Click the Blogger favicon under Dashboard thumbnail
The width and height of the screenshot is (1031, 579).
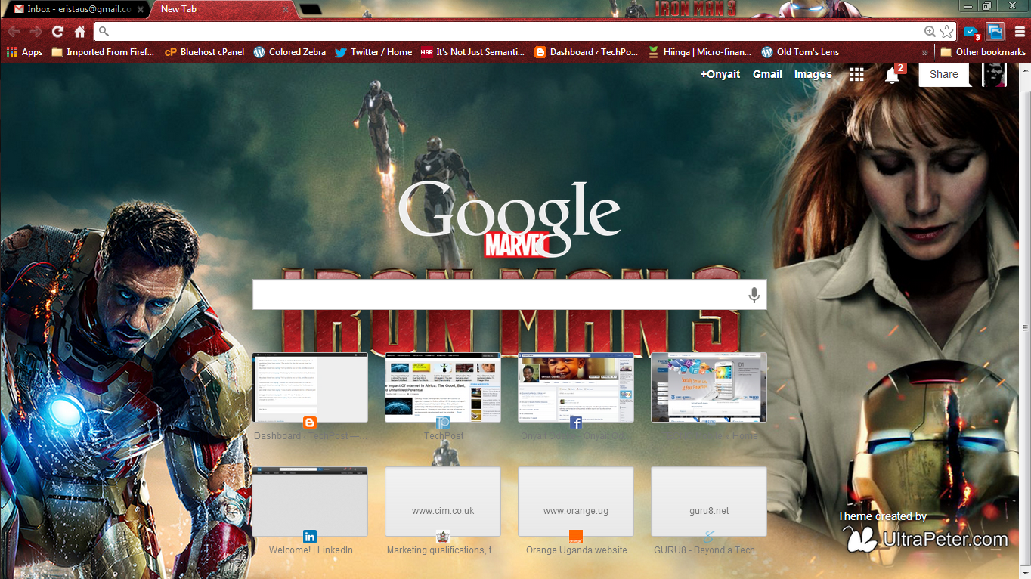pyautogui.click(x=310, y=423)
